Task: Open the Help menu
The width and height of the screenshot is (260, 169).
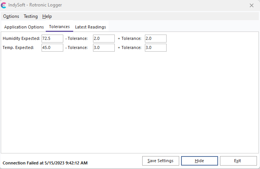Action: tap(47, 16)
